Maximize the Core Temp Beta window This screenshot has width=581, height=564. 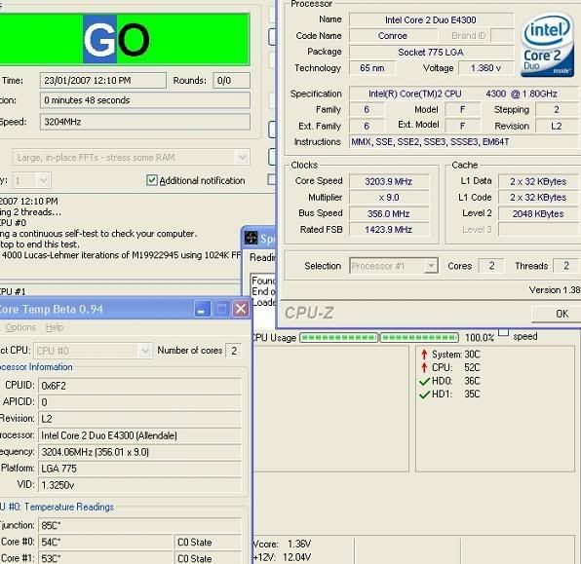(x=221, y=309)
